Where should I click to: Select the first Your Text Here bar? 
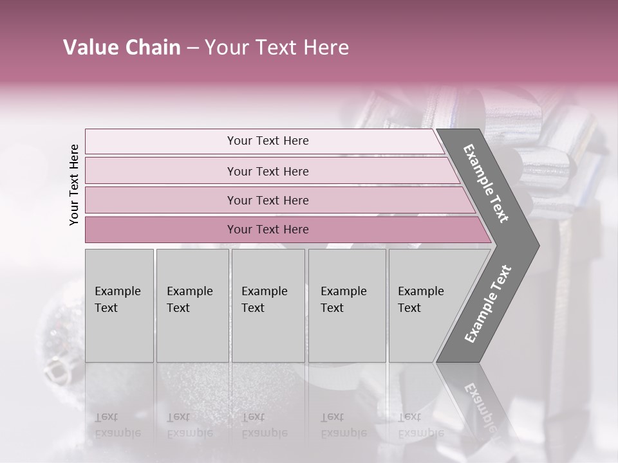[x=267, y=141]
